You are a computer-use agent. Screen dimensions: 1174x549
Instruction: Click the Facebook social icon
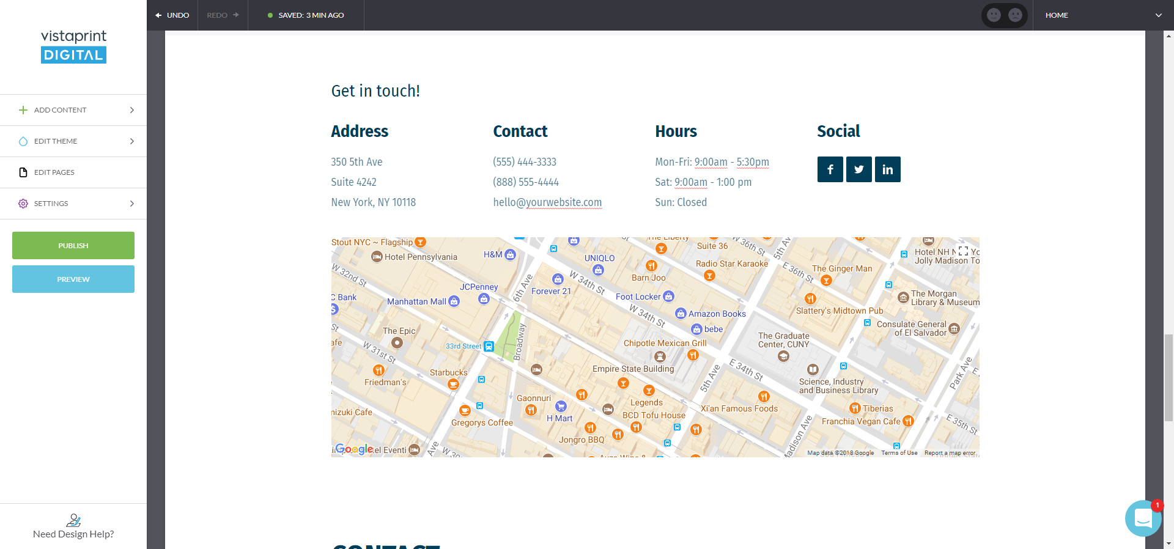pos(830,169)
